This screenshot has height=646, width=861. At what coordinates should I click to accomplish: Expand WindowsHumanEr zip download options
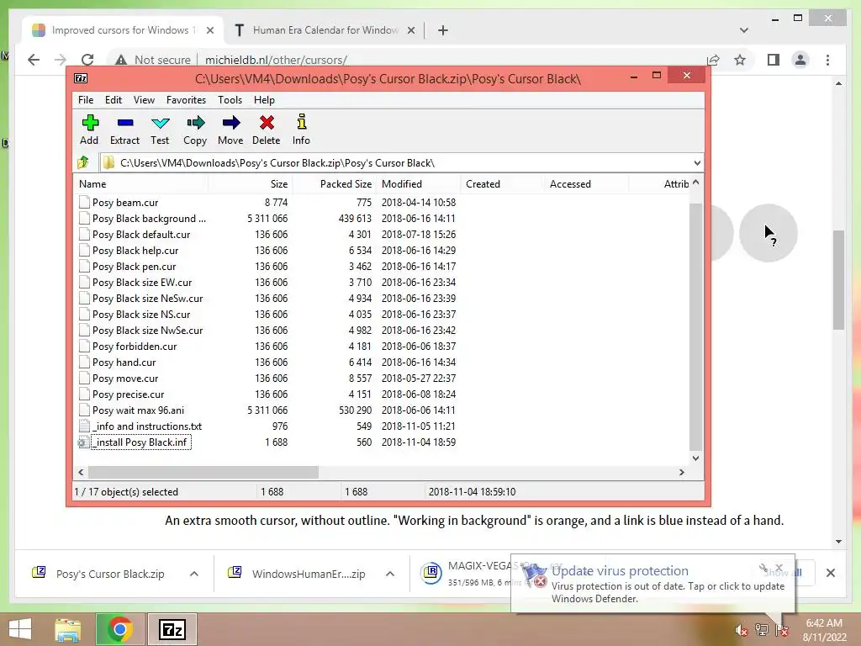click(x=390, y=574)
